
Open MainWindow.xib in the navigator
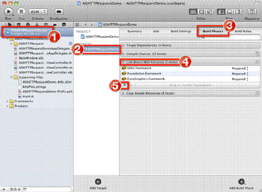pos(29,58)
